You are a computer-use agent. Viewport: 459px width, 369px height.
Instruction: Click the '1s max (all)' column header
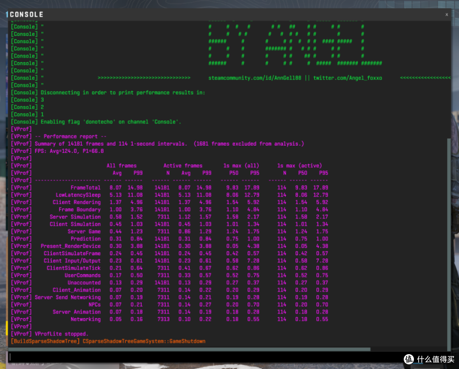coord(241,166)
